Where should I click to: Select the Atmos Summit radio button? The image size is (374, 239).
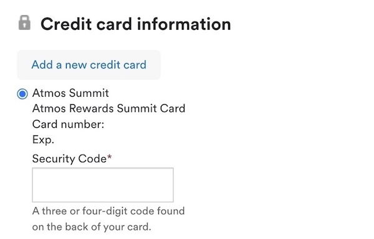point(22,94)
